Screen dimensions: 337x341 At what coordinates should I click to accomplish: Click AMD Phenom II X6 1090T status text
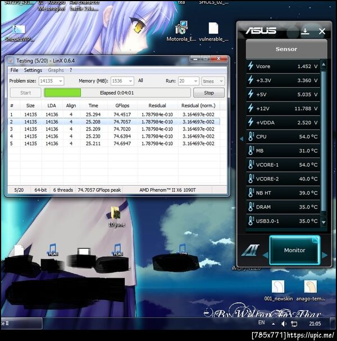[167, 190]
